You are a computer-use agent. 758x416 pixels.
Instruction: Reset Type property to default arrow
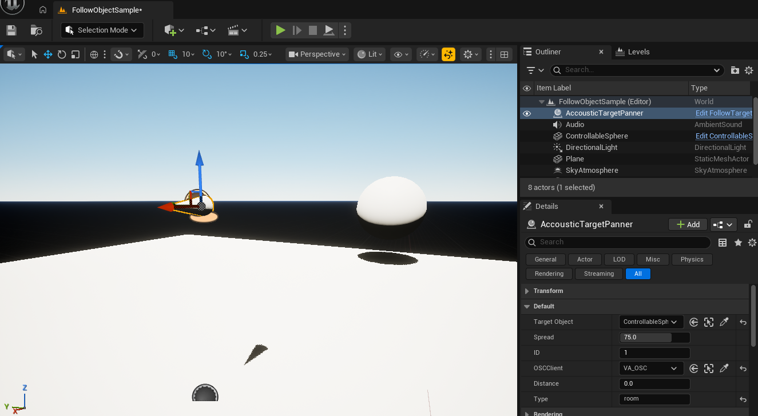coord(743,399)
